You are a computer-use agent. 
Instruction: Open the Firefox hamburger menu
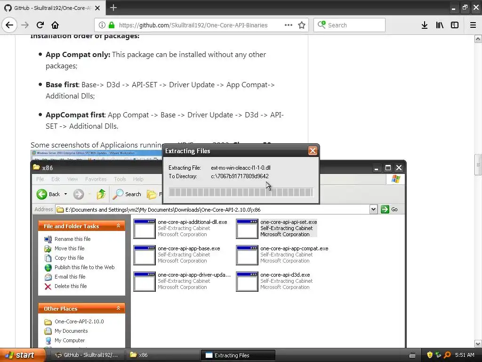(473, 25)
